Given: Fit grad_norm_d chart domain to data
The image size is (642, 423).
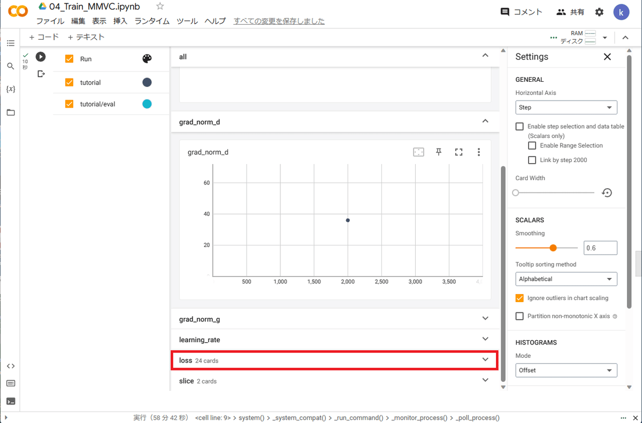Looking at the screenshot, I should 418,152.
